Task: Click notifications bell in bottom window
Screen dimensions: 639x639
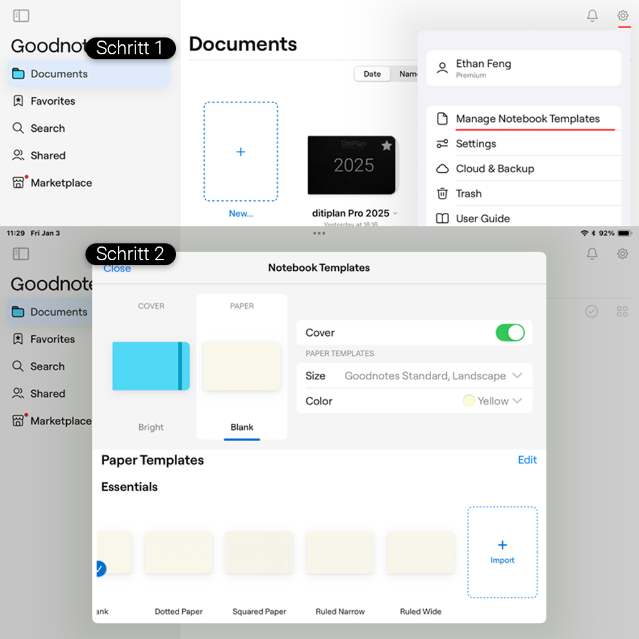Action: click(592, 254)
